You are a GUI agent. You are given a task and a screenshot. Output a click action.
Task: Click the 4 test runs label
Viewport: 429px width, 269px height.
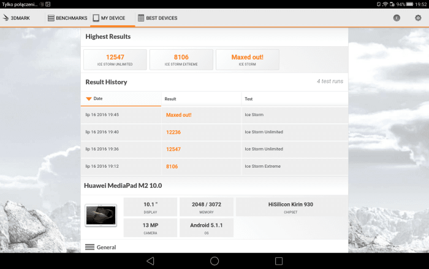pyautogui.click(x=330, y=81)
